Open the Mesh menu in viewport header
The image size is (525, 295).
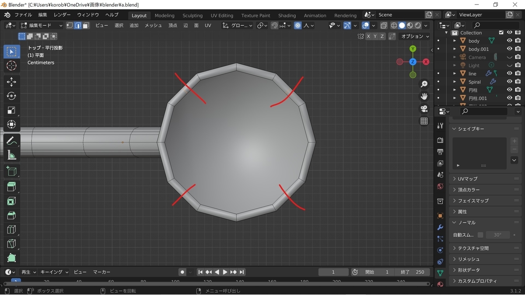153,25
